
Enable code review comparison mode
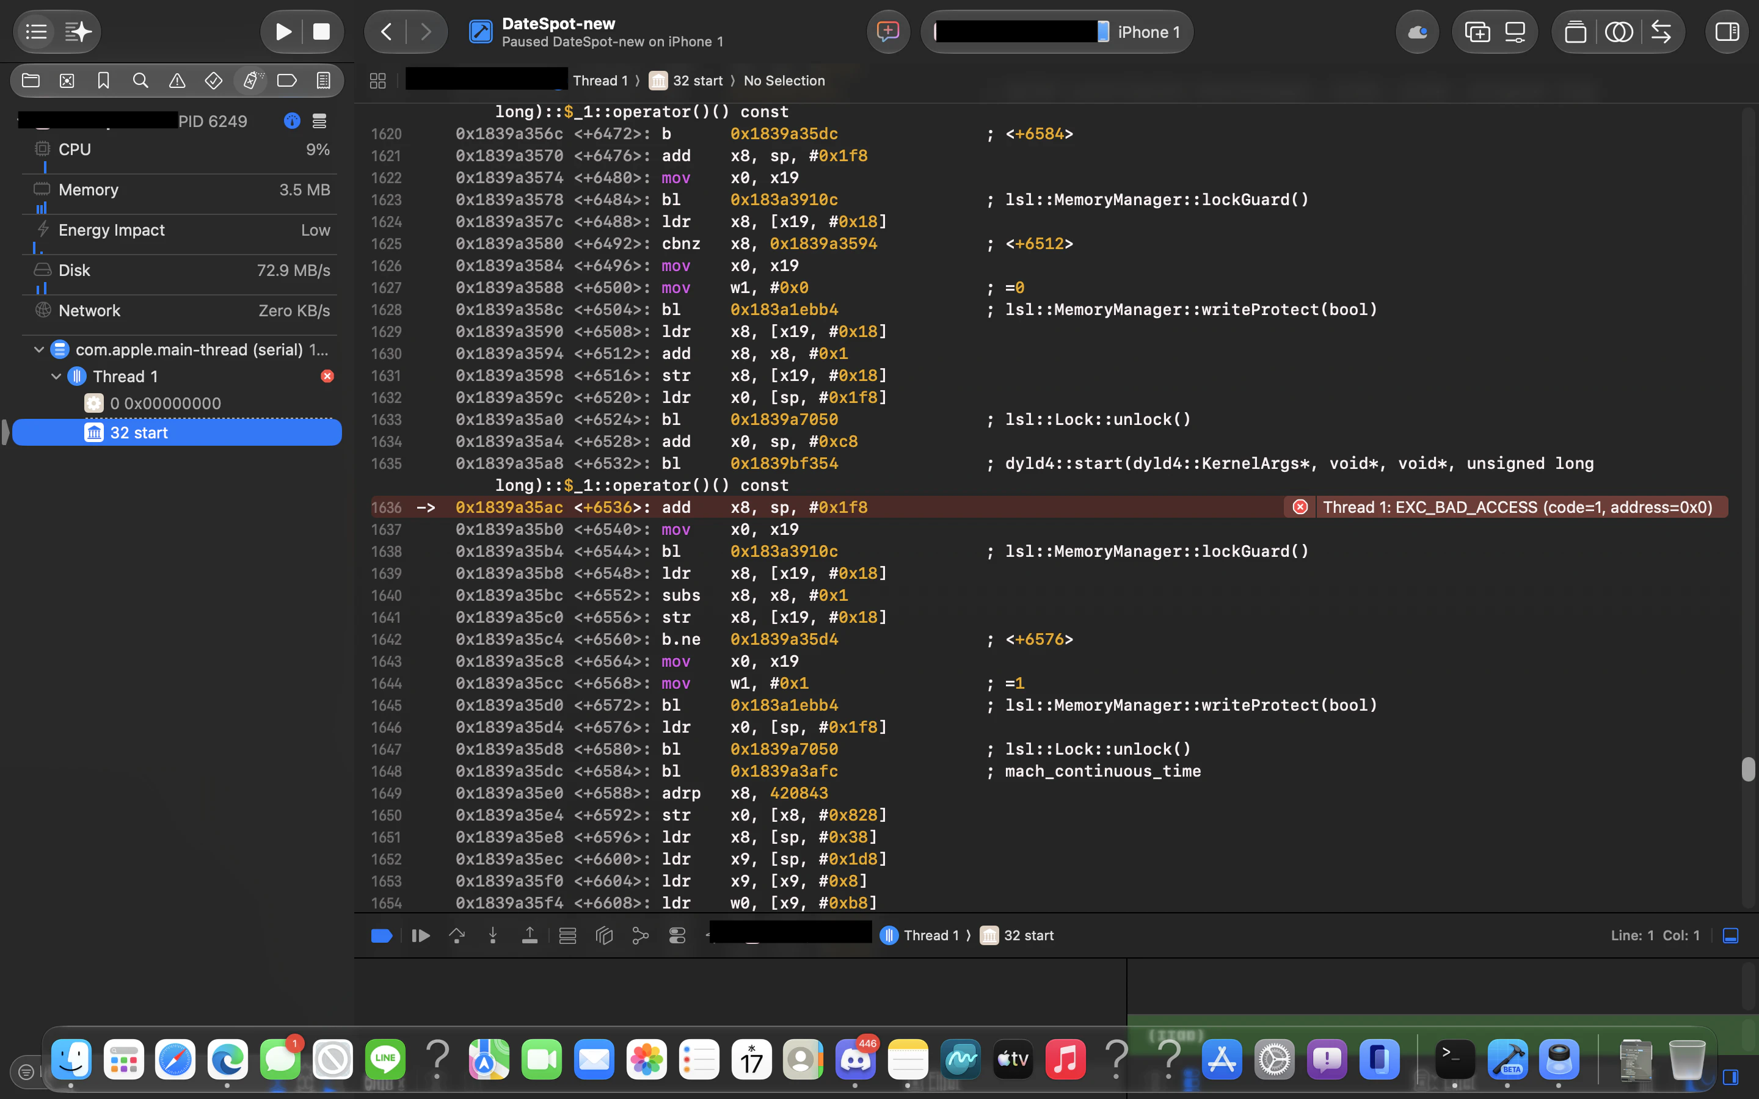(1619, 32)
